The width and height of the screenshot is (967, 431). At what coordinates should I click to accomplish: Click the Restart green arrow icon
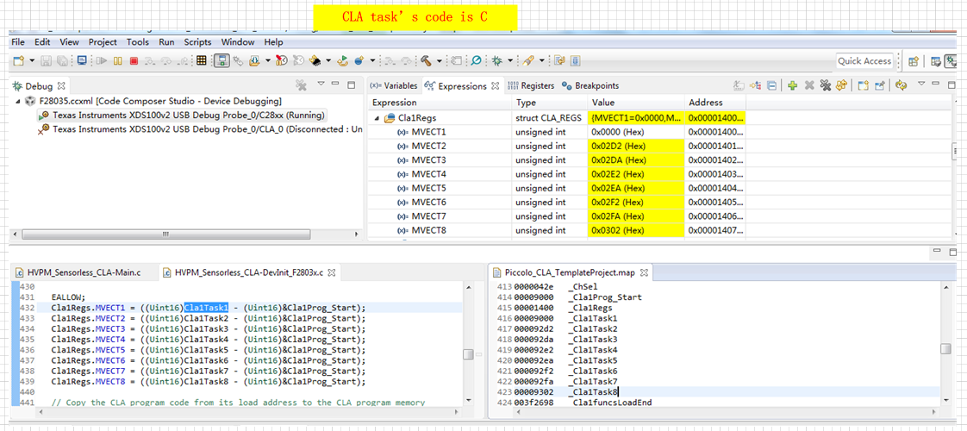[x=343, y=61]
